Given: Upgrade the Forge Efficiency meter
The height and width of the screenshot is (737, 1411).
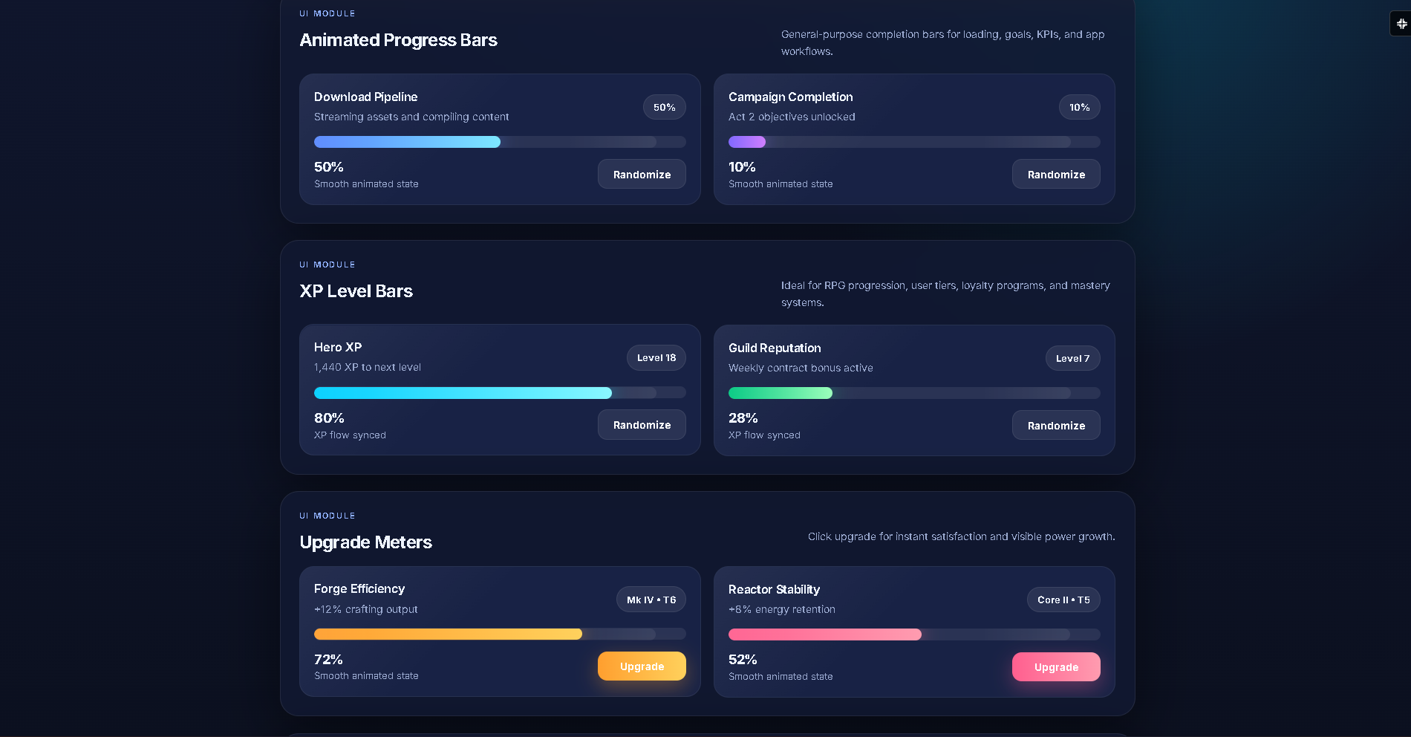Looking at the screenshot, I should coord(642,666).
